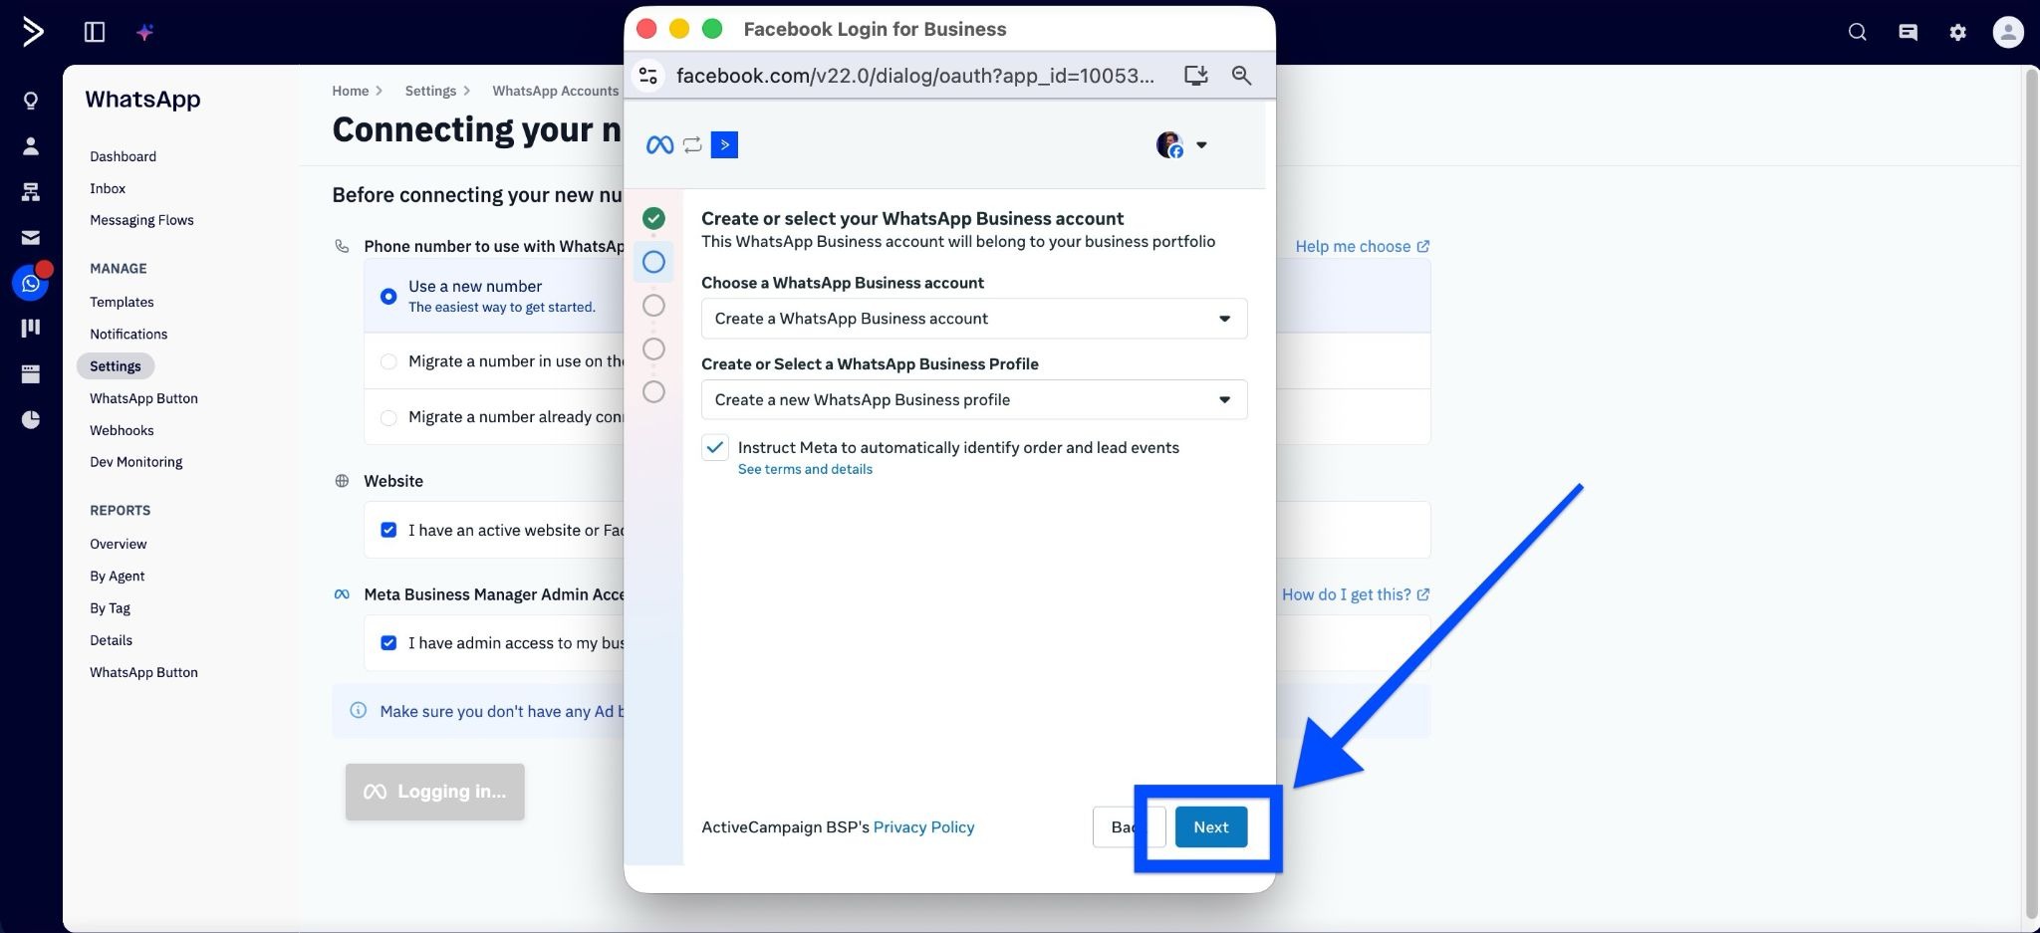Toggle the sidebar panel icon
The height and width of the screenshot is (933, 2040).
pos(95,32)
